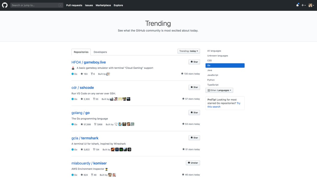View golang go forks count 7,868

(x=98, y=124)
